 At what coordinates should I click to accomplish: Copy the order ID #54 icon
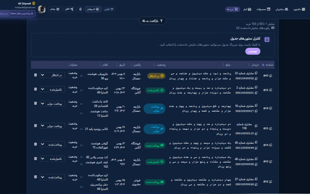(x=271, y=145)
